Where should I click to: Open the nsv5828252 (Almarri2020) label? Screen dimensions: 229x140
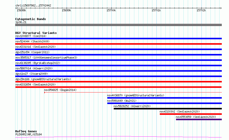[132, 106]
